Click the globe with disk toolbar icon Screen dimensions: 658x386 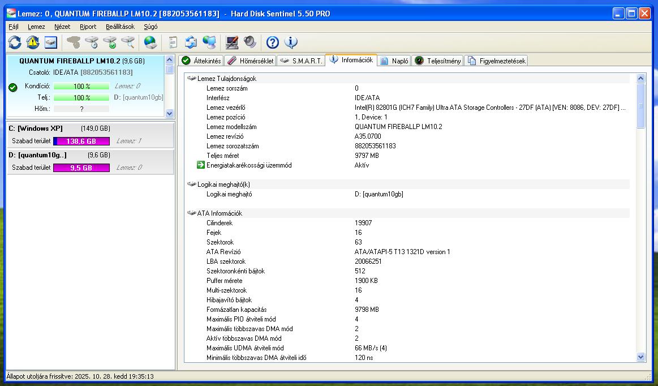tap(150, 42)
